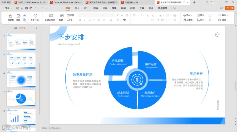Click the Layout (版式) icon
The width and height of the screenshot is (237, 132).
(x=62, y=16)
